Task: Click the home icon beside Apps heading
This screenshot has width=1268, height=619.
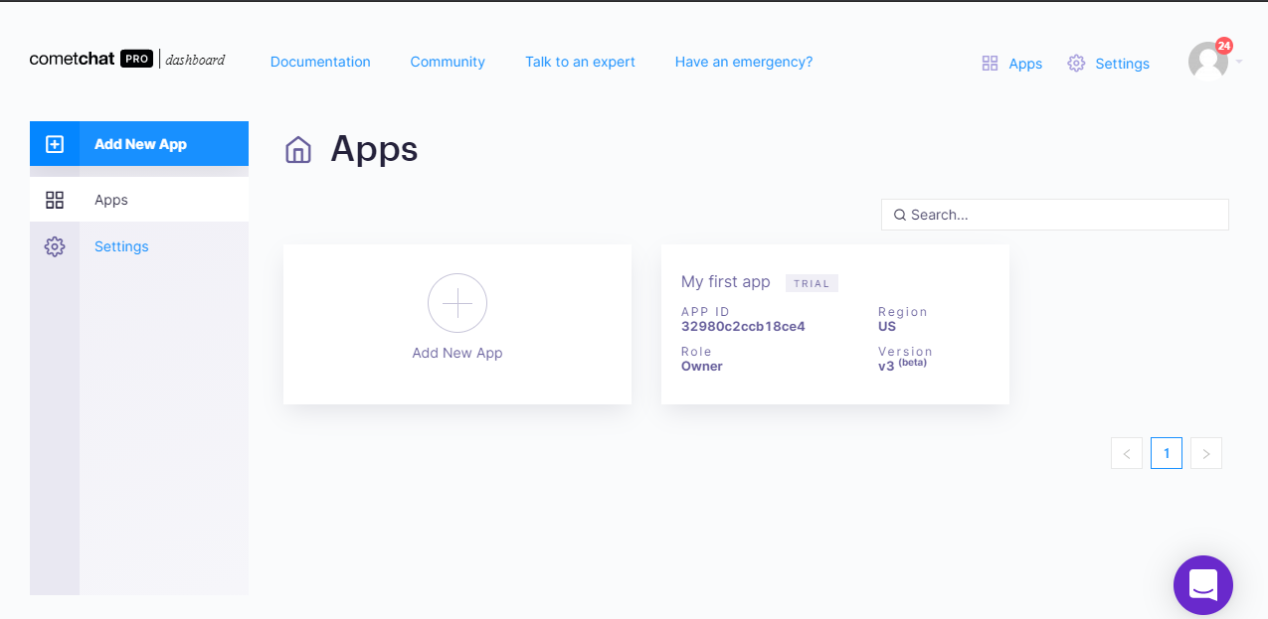Action: 298,149
